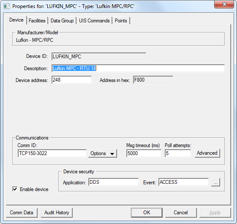Toggle the Enable device checkbox

click(15, 189)
